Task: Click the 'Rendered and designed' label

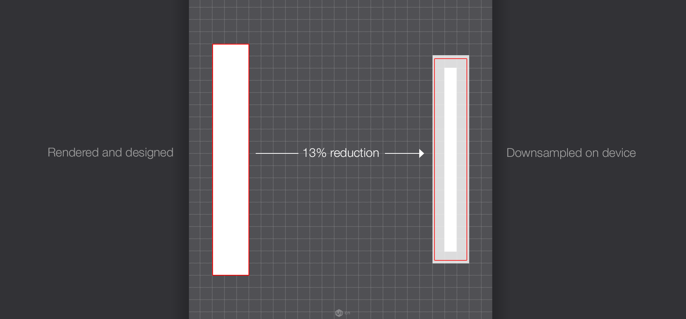Action: (x=111, y=153)
